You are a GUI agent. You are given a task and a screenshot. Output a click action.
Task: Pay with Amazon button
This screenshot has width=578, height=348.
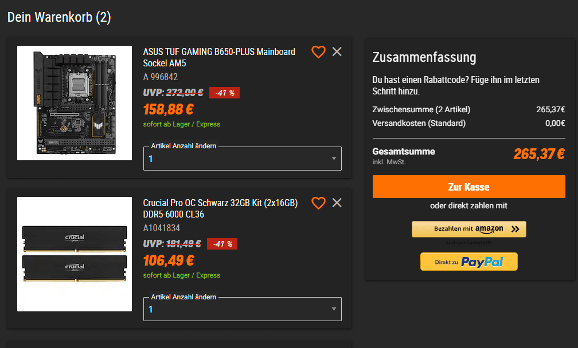pos(468,229)
